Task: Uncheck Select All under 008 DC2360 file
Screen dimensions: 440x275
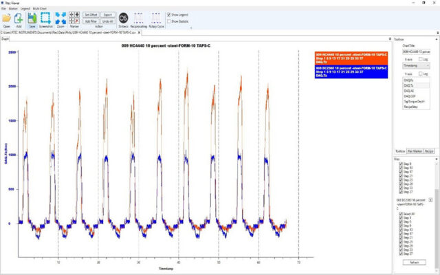Action: click(401, 214)
